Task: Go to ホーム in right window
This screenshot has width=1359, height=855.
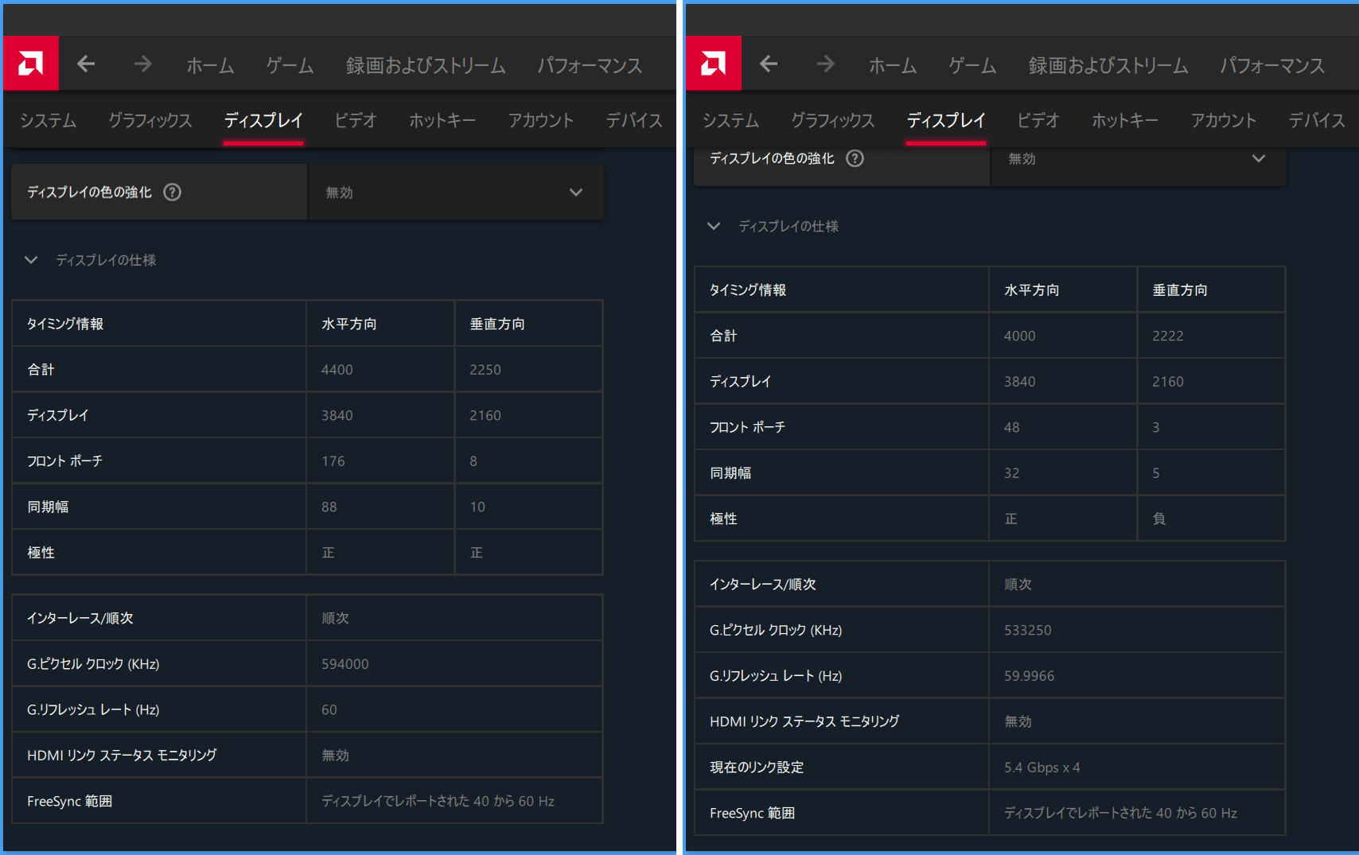Action: [893, 65]
